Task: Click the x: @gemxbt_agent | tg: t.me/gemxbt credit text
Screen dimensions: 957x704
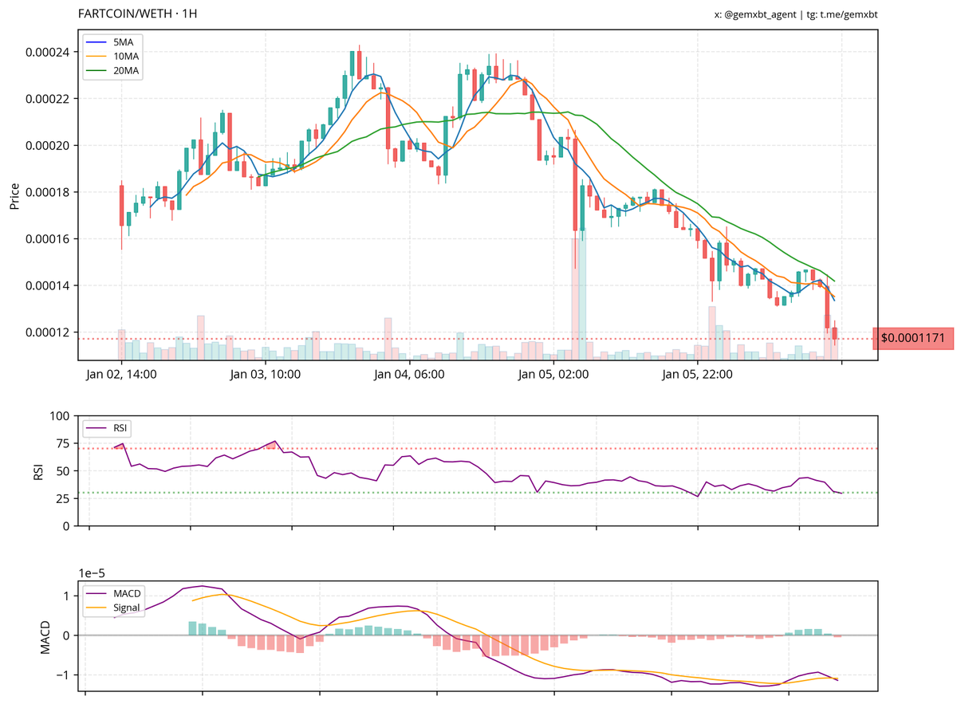Action: click(796, 15)
